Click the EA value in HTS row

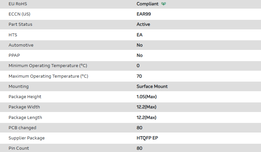coord(140,35)
